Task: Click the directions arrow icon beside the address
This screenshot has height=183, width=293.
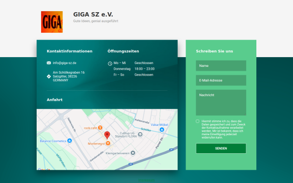Action: point(49,77)
